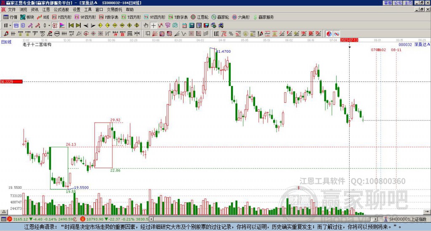Open the 日 period dropdown
This screenshot has width=431, height=231.
coord(8,26)
